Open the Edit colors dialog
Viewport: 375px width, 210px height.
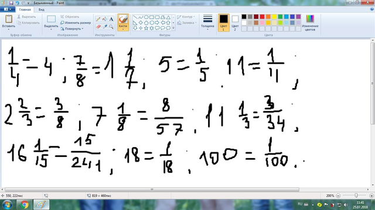310,23
